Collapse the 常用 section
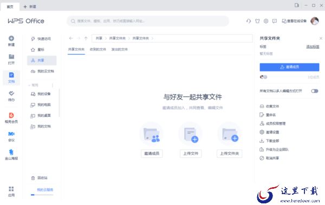 (x=29, y=85)
